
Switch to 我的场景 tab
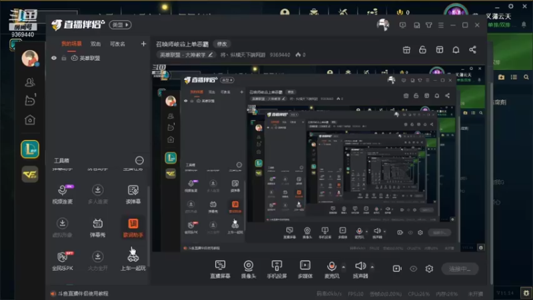(71, 44)
